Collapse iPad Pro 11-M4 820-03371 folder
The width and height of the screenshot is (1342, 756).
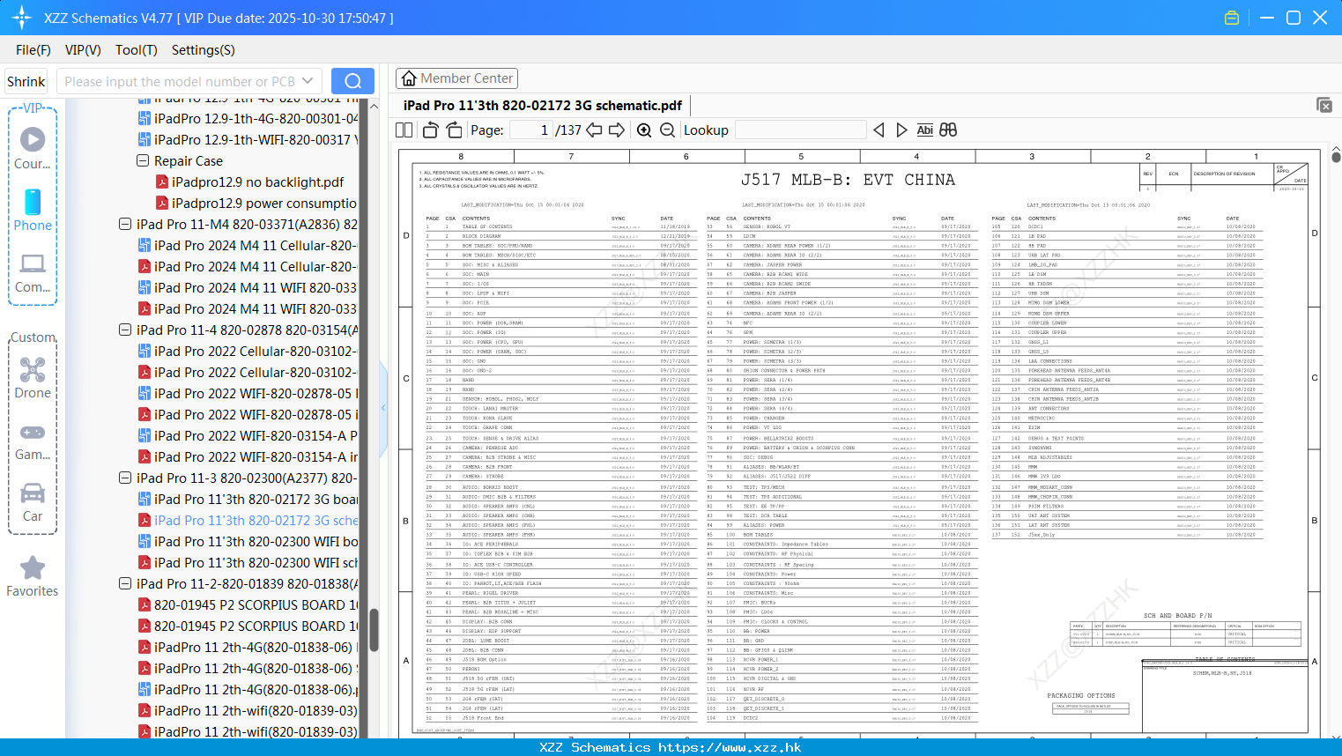point(125,225)
